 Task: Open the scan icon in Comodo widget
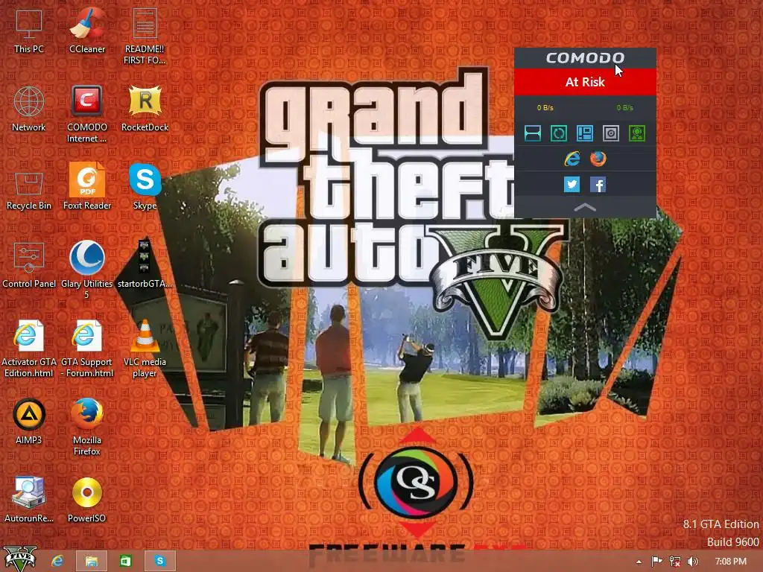pyautogui.click(x=533, y=133)
